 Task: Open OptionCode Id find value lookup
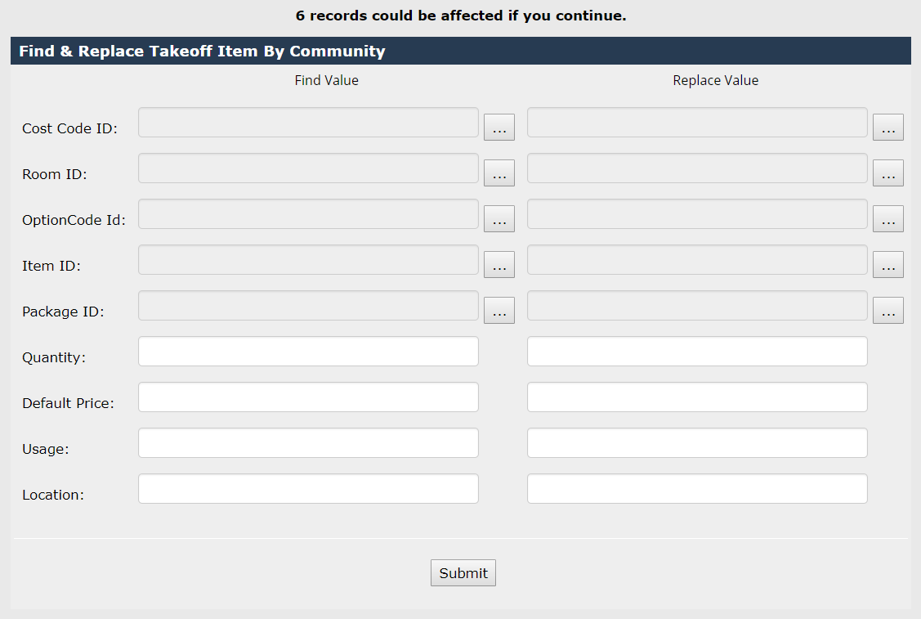click(x=499, y=219)
